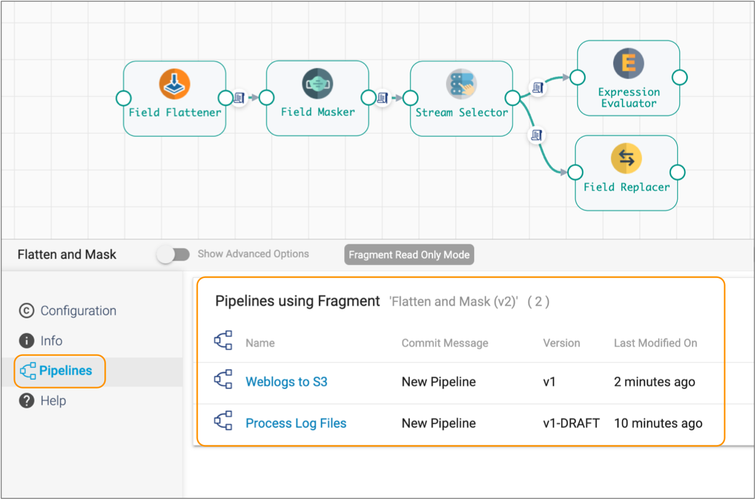Click v1-DRAFT version cell
The height and width of the screenshot is (499, 755).
pyautogui.click(x=571, y=424)
